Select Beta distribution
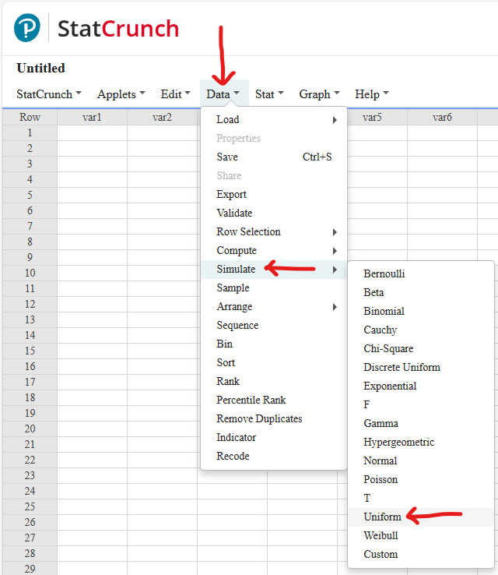The width and height of the screenshot is (498, 575). coord(421,293)
